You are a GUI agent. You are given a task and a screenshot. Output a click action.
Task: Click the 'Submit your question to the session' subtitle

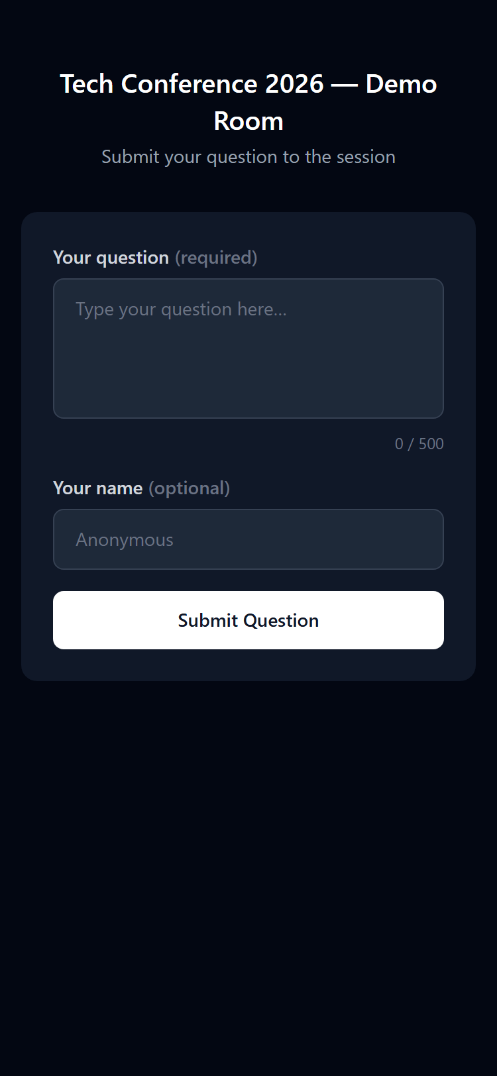click(x=248, y=157)
